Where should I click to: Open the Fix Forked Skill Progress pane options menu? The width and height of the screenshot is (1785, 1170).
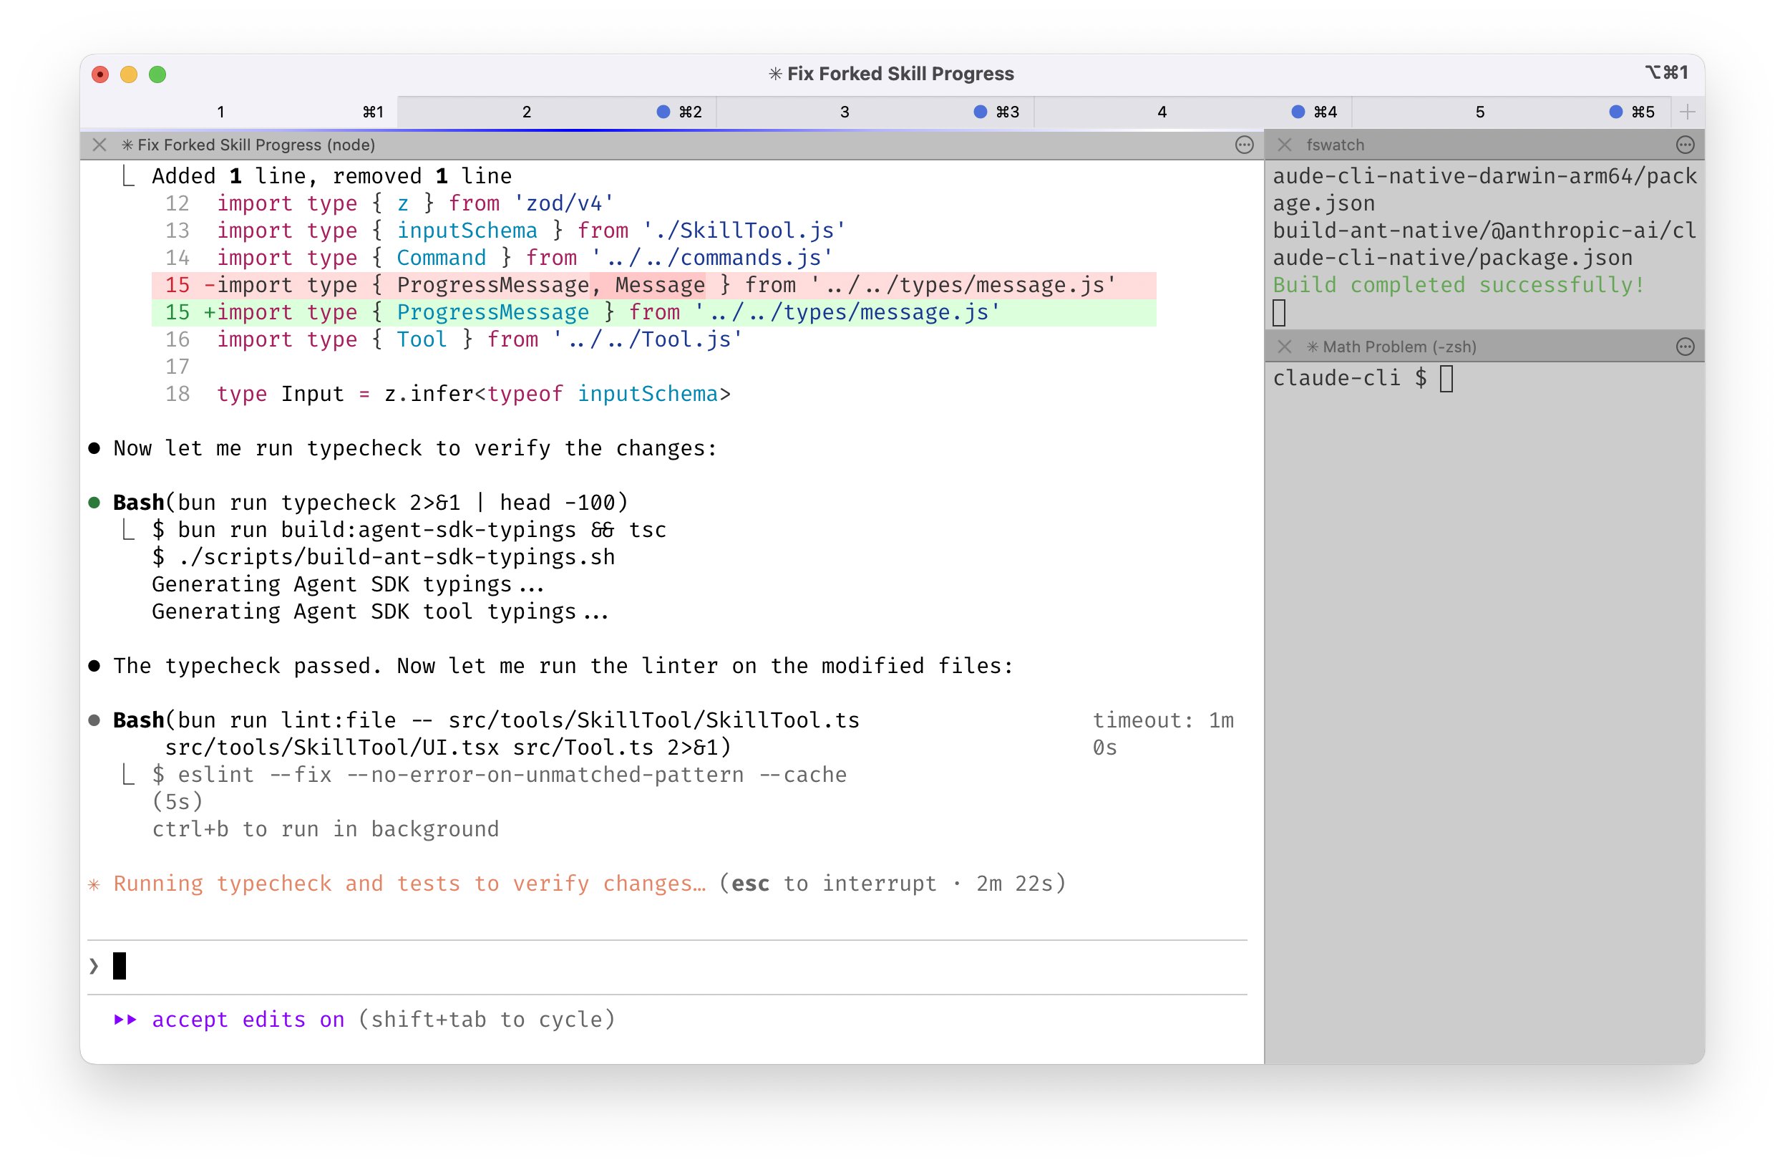pyautogui.click(x=1243, y=145)
